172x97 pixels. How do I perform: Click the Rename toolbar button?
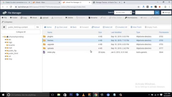pyautogui.click(x=93, y=18)
